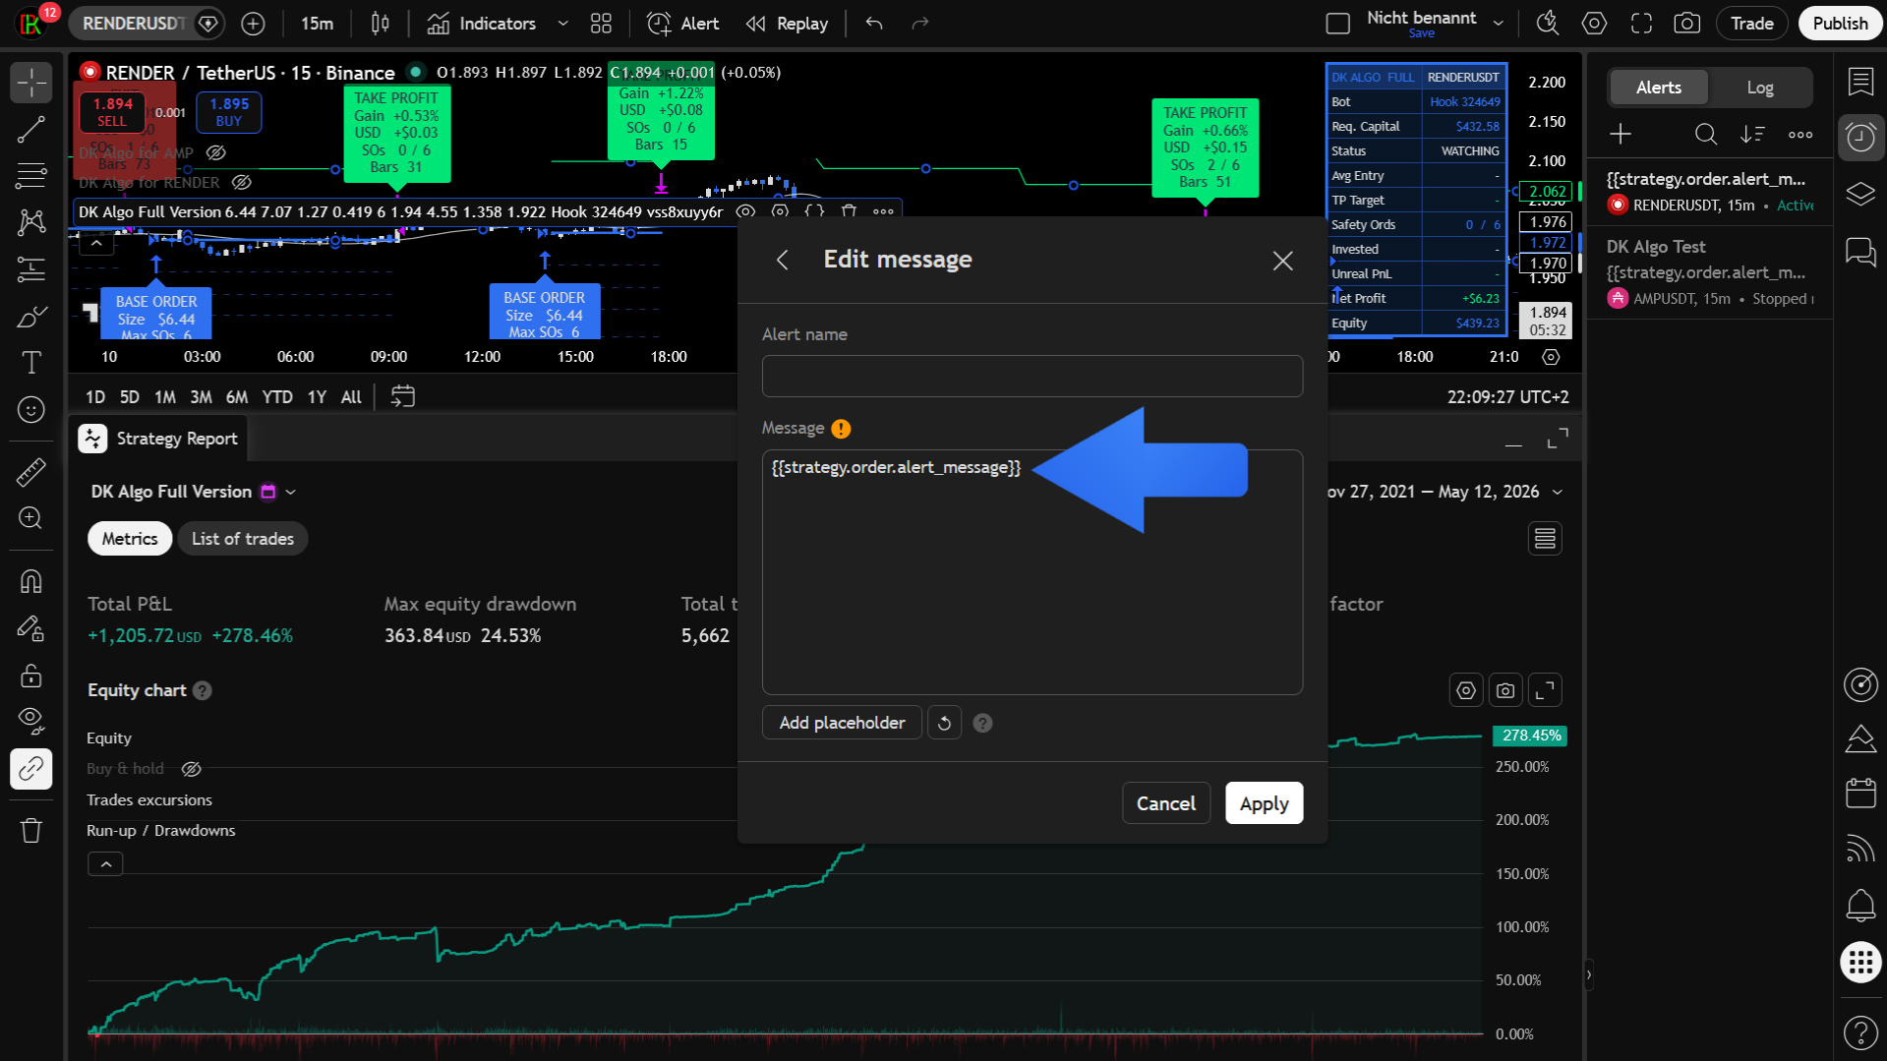Open the alerts clock icon in right sidebar
Viewport: 1887px width, 1061px height.
(1860, 138)
